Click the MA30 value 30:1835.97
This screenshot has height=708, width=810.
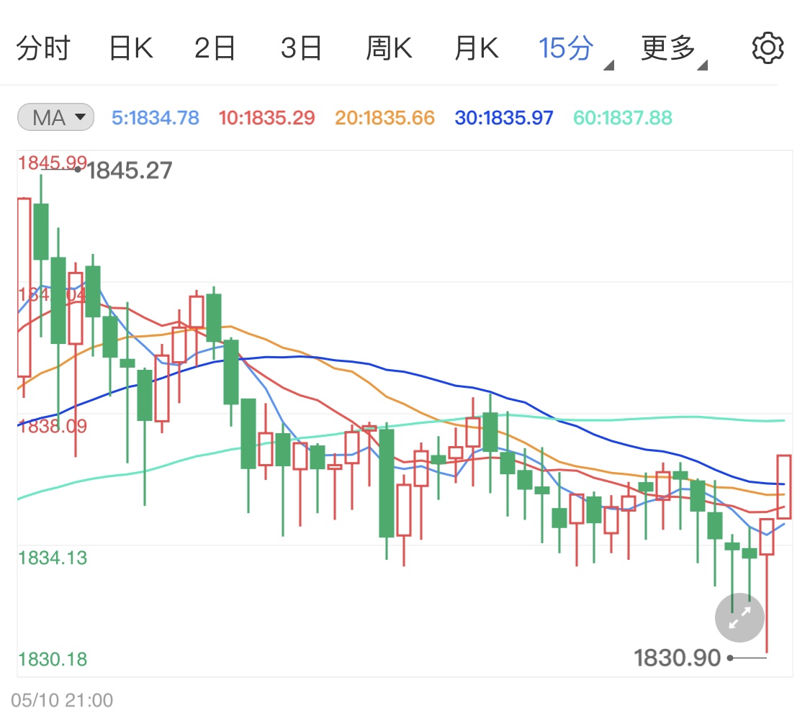tap(504, 118)
